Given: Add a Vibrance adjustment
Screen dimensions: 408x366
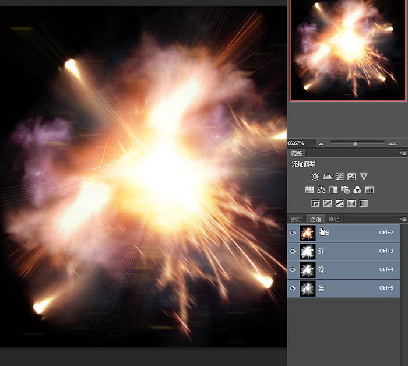Looking at the screenshot, I should 364,177.
